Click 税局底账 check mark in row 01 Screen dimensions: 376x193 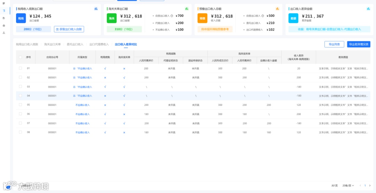pos(105,68)
